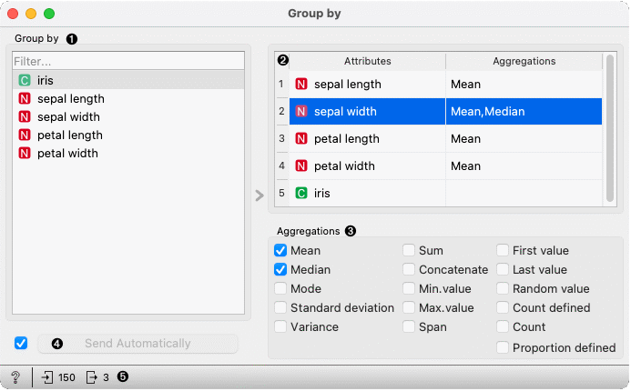The image size is (631, 391).
Task: Click the output data count icon
Action: pyautogui.click(x=92, y=377)
